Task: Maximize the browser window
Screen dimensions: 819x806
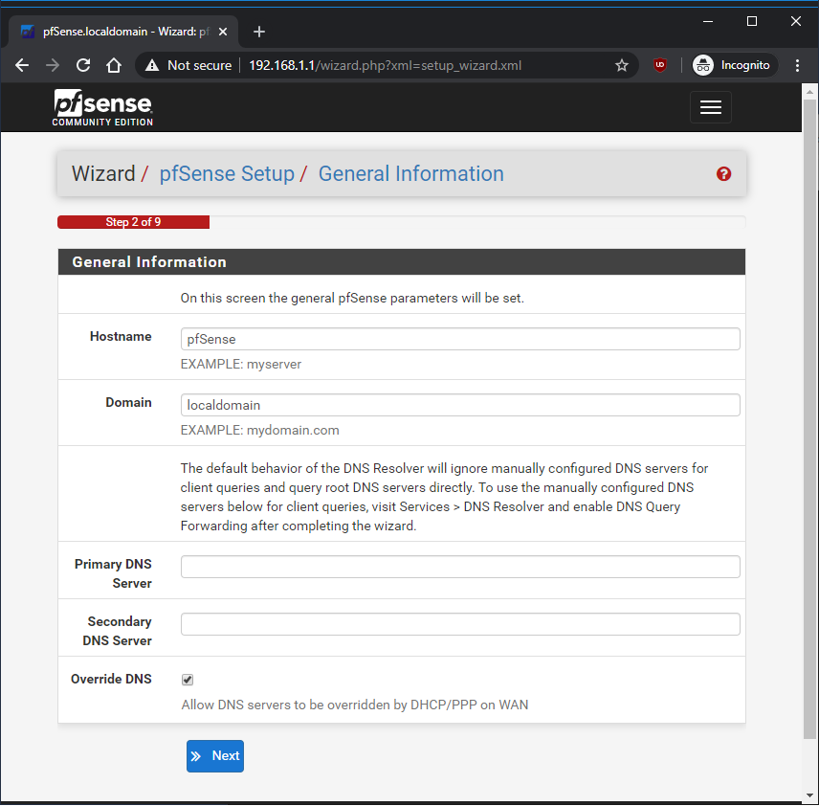Action: tap(752, 21)
